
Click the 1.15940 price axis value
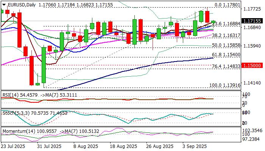(x=251, y=46)
